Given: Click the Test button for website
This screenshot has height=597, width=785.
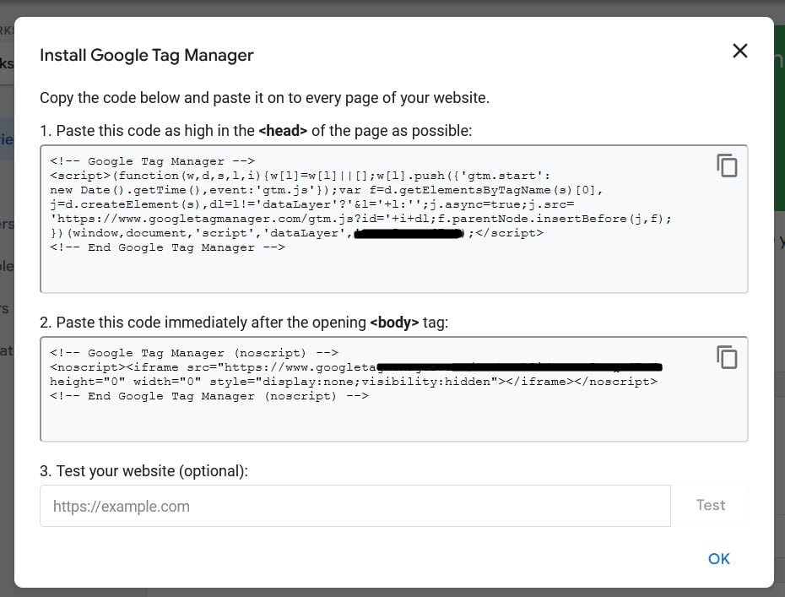Looking at the screenshot, I should click(x=711, y=505).
